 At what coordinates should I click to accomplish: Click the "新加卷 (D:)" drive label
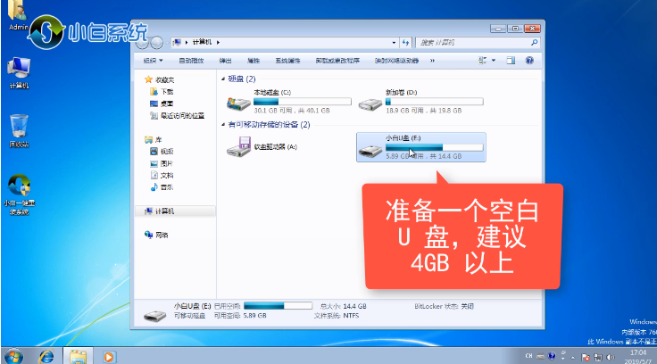401,92
